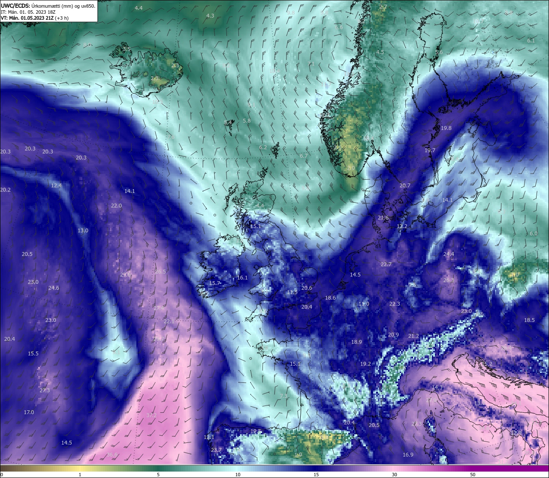Click the 15.7 value over Ireland

point(214,283)
